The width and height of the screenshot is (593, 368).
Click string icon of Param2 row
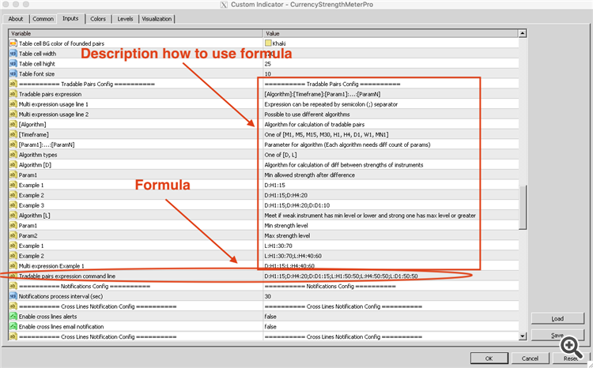(13, 235)
